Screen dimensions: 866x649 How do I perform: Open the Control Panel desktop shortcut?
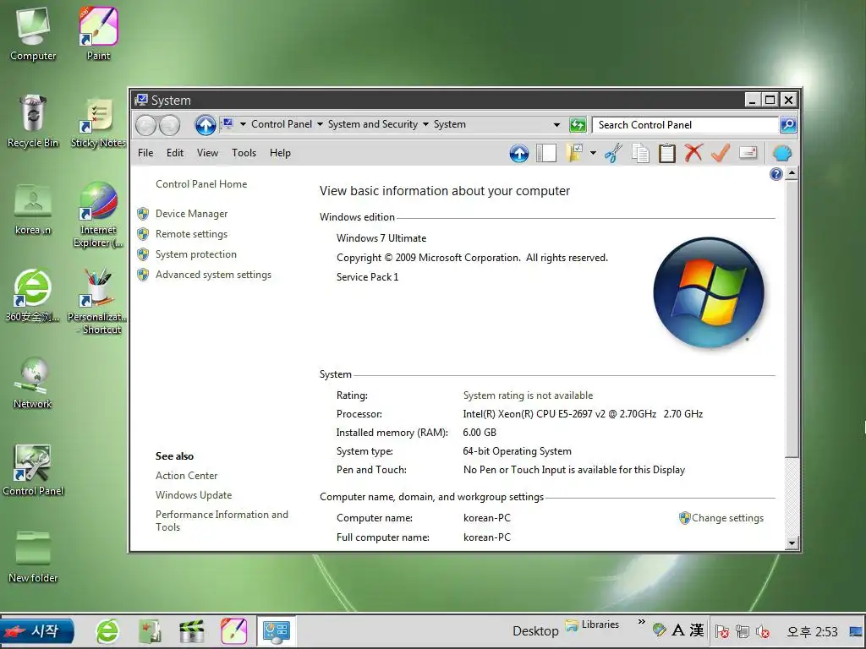tap(33, 470)
